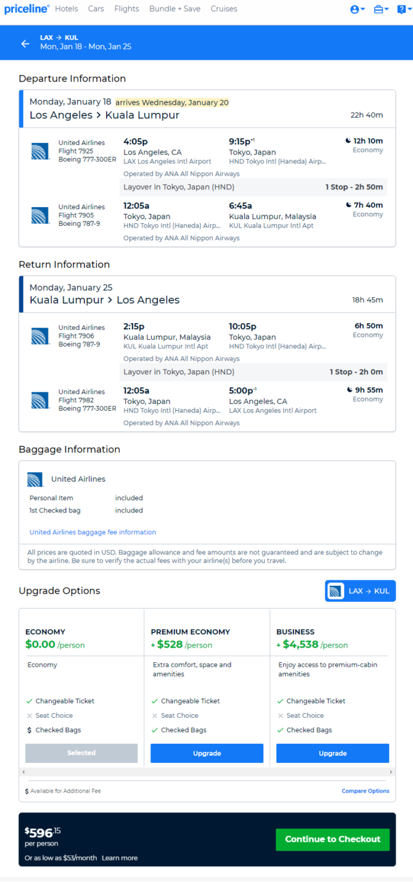This screenshot has width=413, height=882.
Task: Open the user account icon menu
Action: pyautogui.click(x=358, y=9)
